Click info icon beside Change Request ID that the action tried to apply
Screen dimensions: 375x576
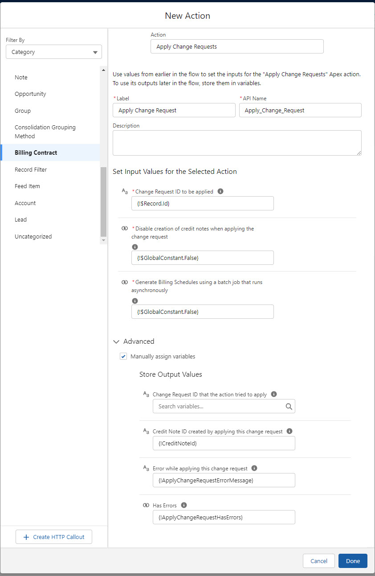(x=274, y=394)
